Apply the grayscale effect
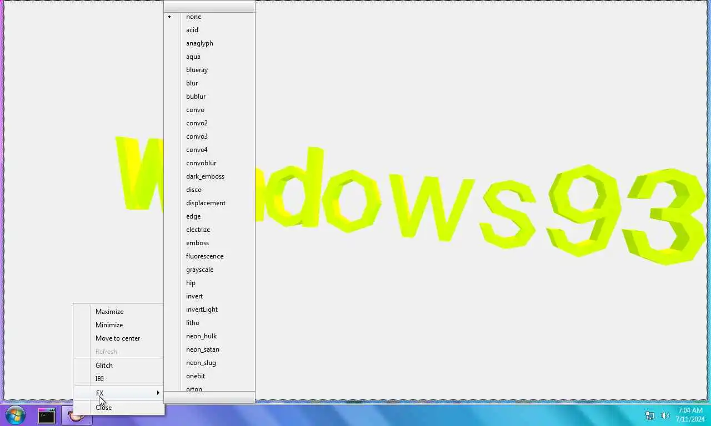The width and height of the screenshot is (711, 426). [210, 270]
